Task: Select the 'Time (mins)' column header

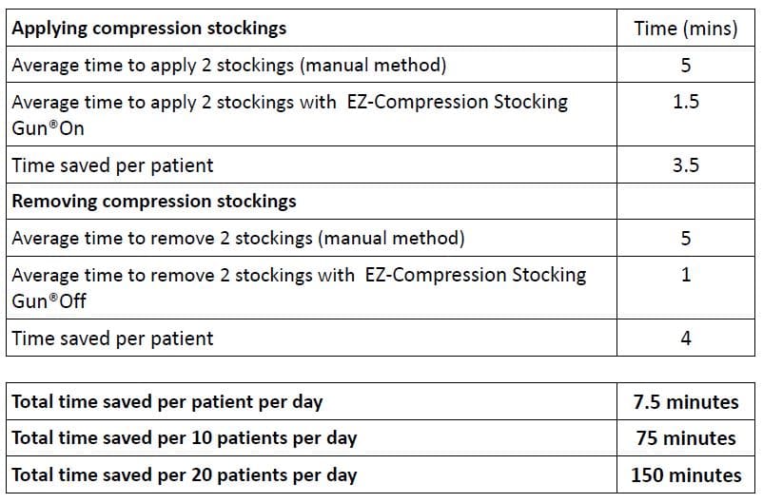Action: [685, 29]
